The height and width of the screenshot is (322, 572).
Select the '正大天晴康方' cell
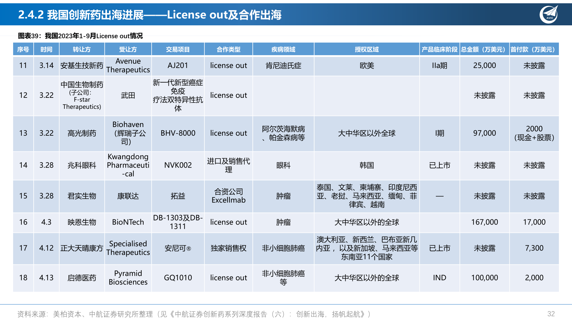point(82,248)
